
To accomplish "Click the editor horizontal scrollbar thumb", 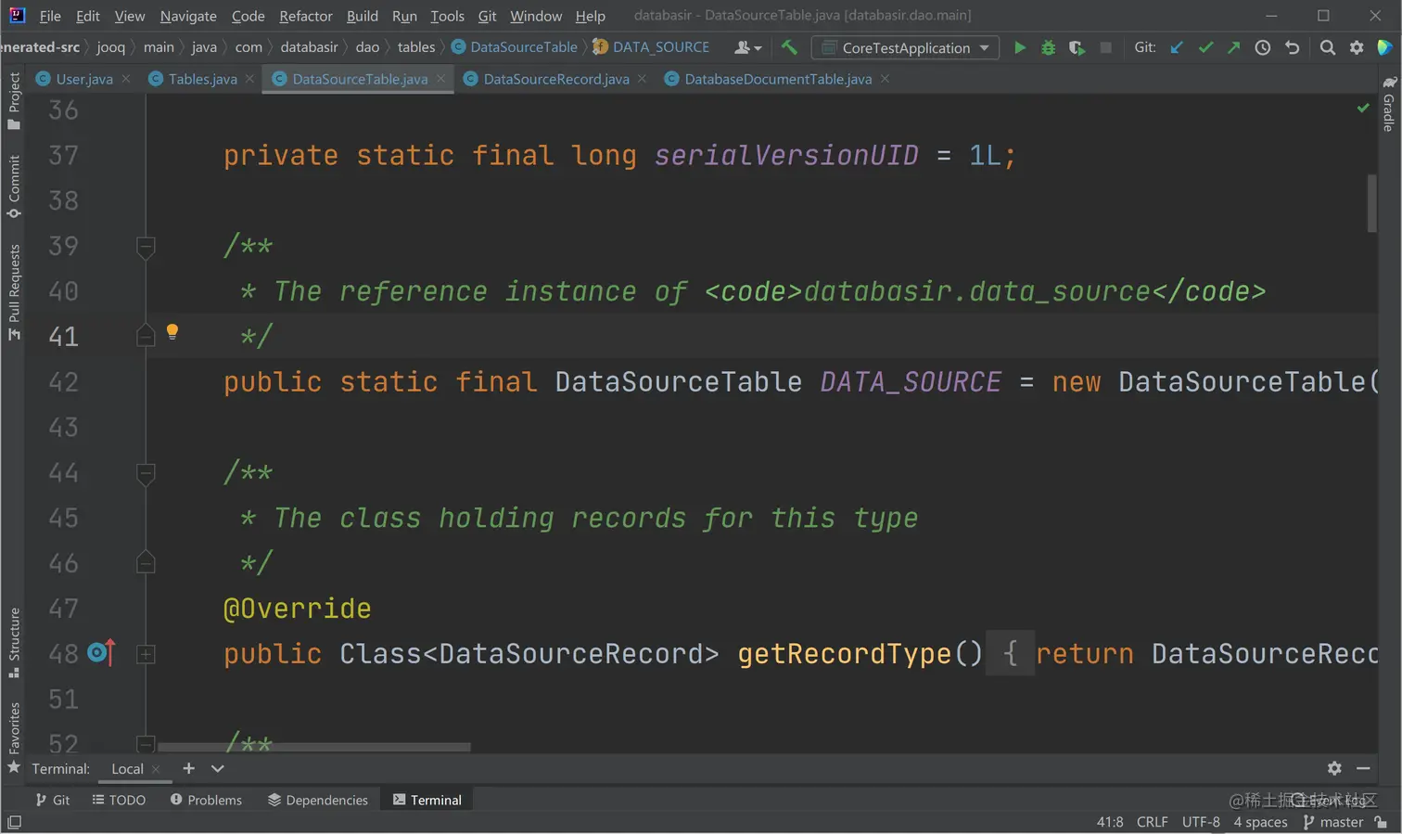I will pyautogui.click(x=314, y=747).
